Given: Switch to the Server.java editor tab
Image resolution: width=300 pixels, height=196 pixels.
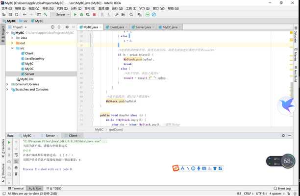Looking at the screenshot, I should [x=143, y=27].
